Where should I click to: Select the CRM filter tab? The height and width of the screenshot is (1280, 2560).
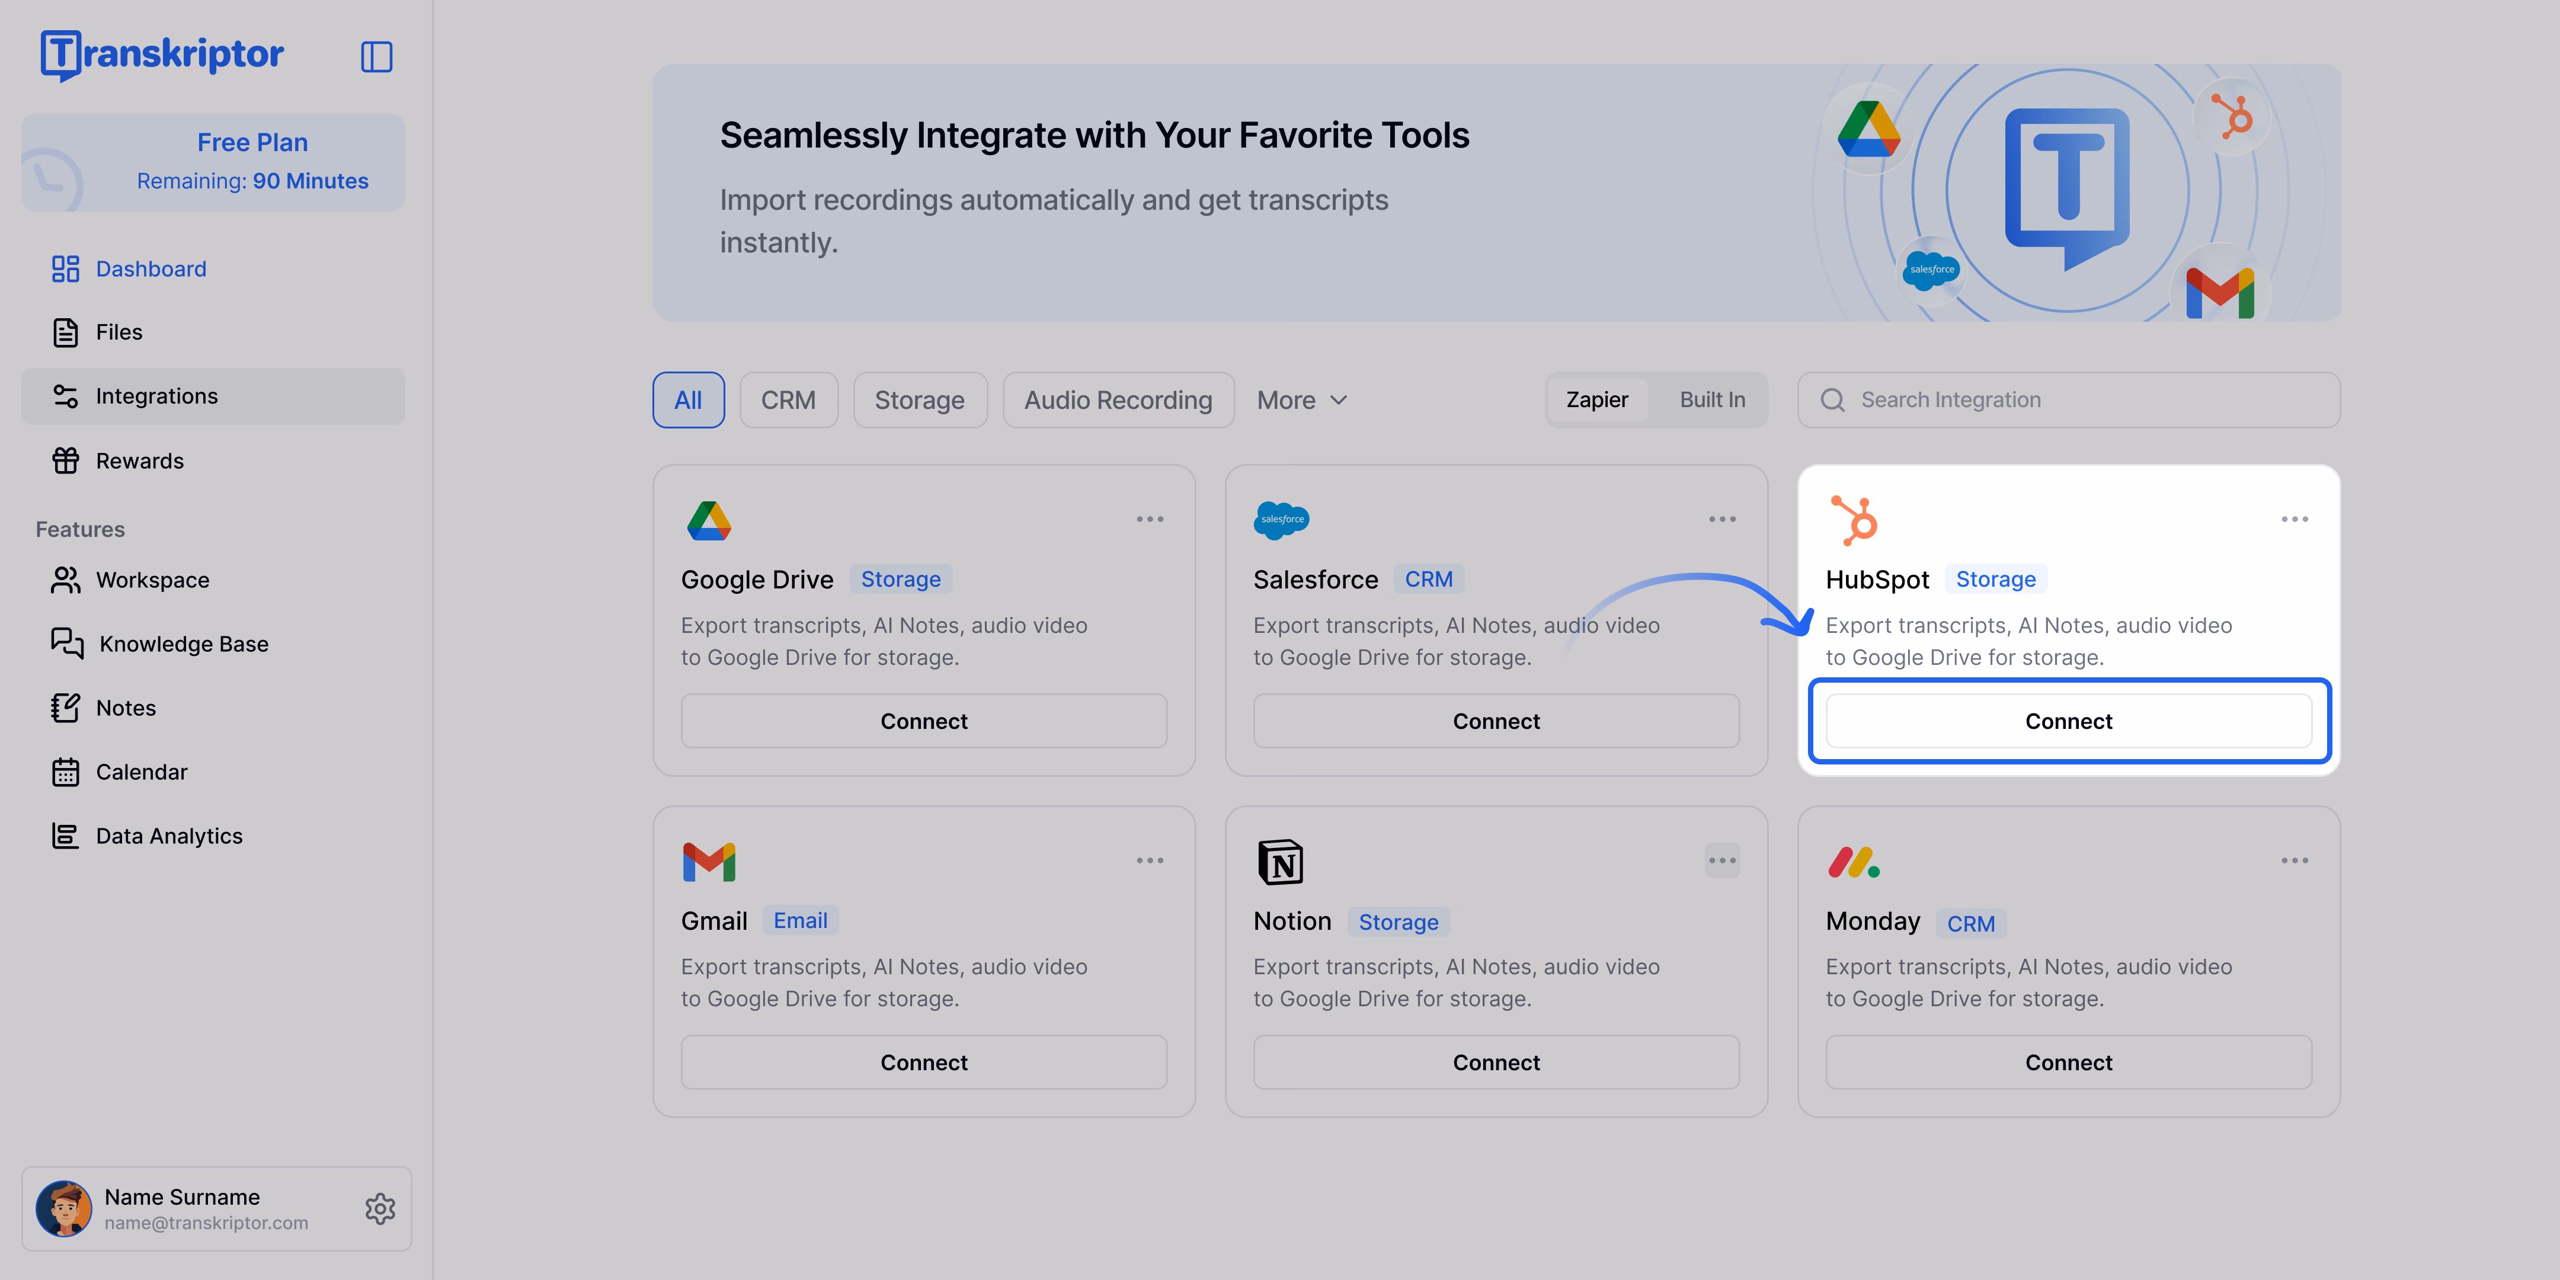click(x=788, y=399)
